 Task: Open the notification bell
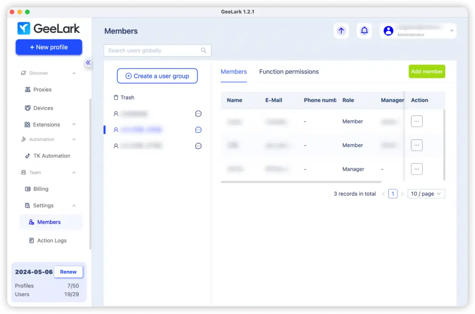pyautogui.click(x=364, y=31)
